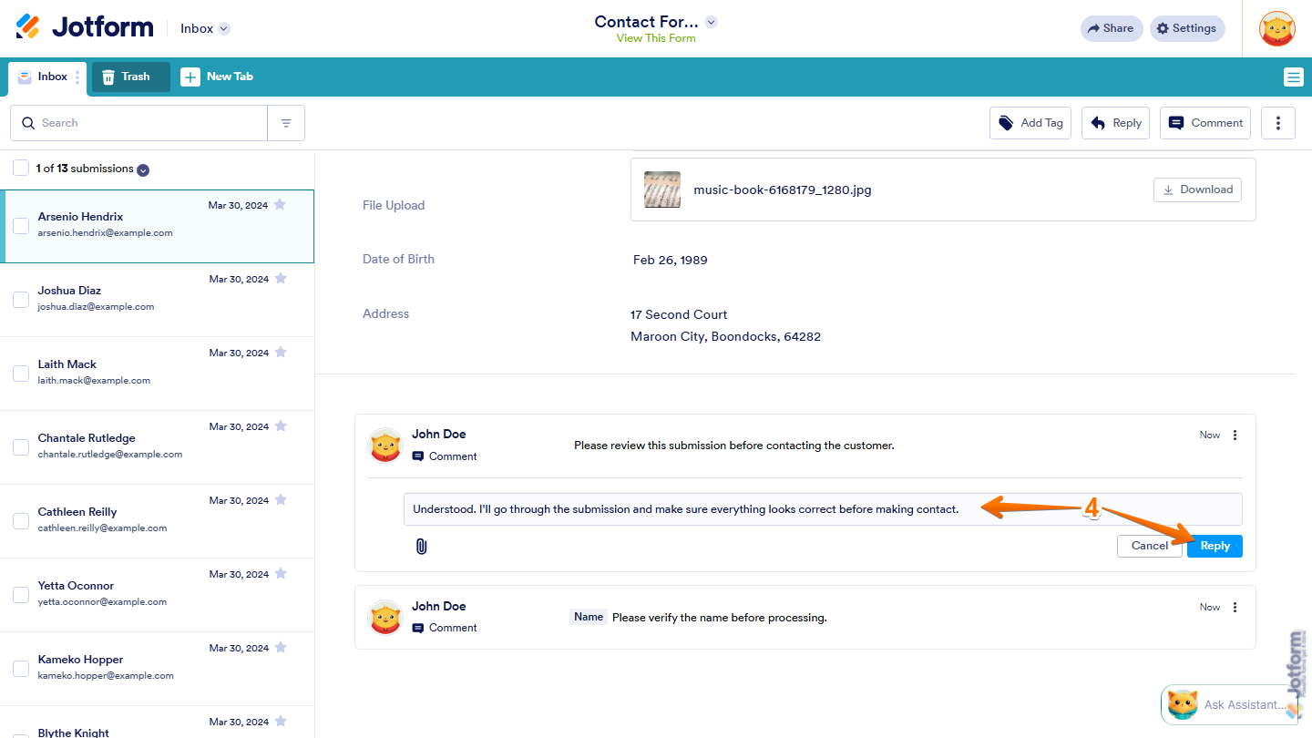Click the music-book image thumbnail
Image resolution: width=1312 pixels, height=738 pixels.
(662, 190)
